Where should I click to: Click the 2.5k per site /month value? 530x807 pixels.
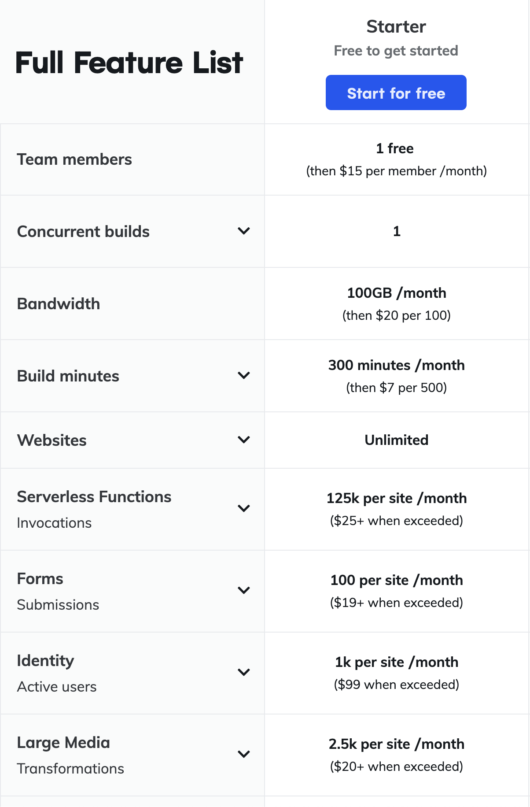[396, 744]
